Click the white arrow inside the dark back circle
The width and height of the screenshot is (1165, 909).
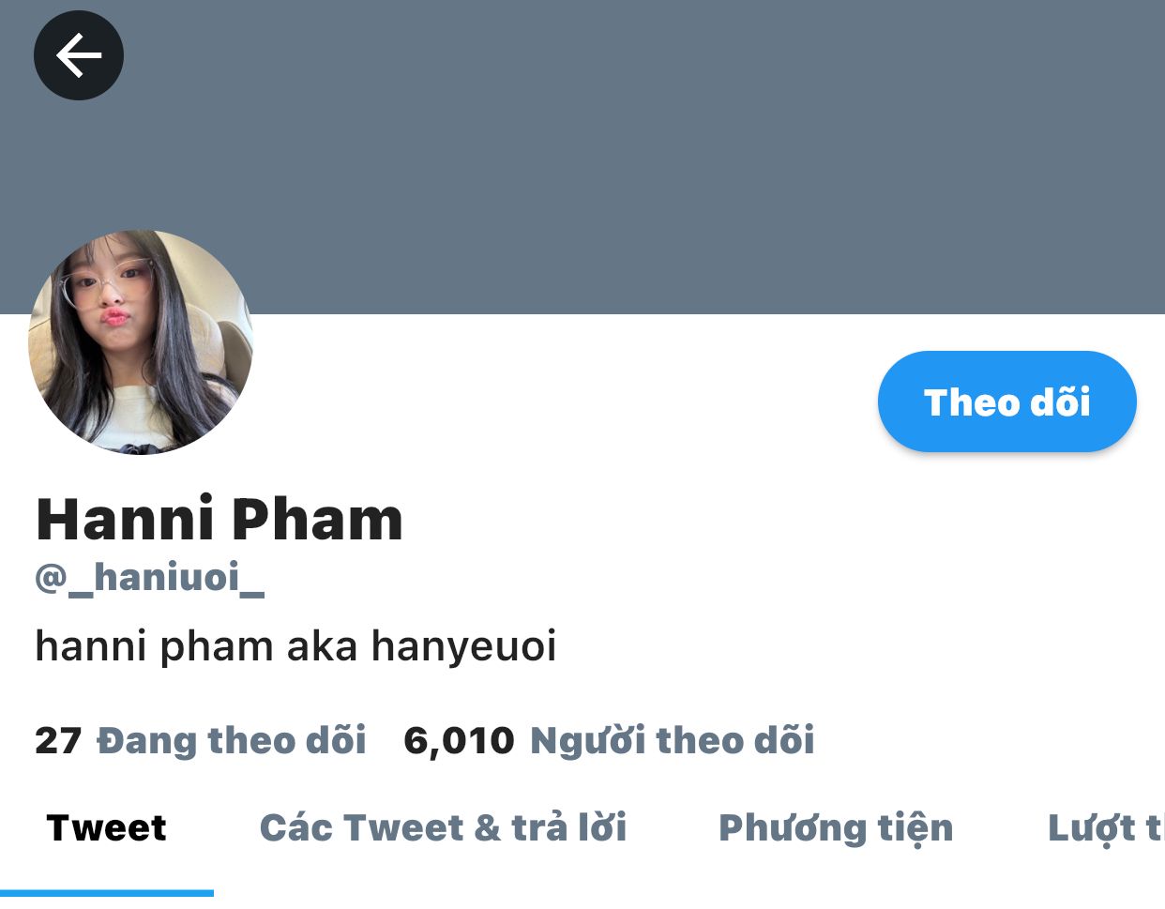79,55
